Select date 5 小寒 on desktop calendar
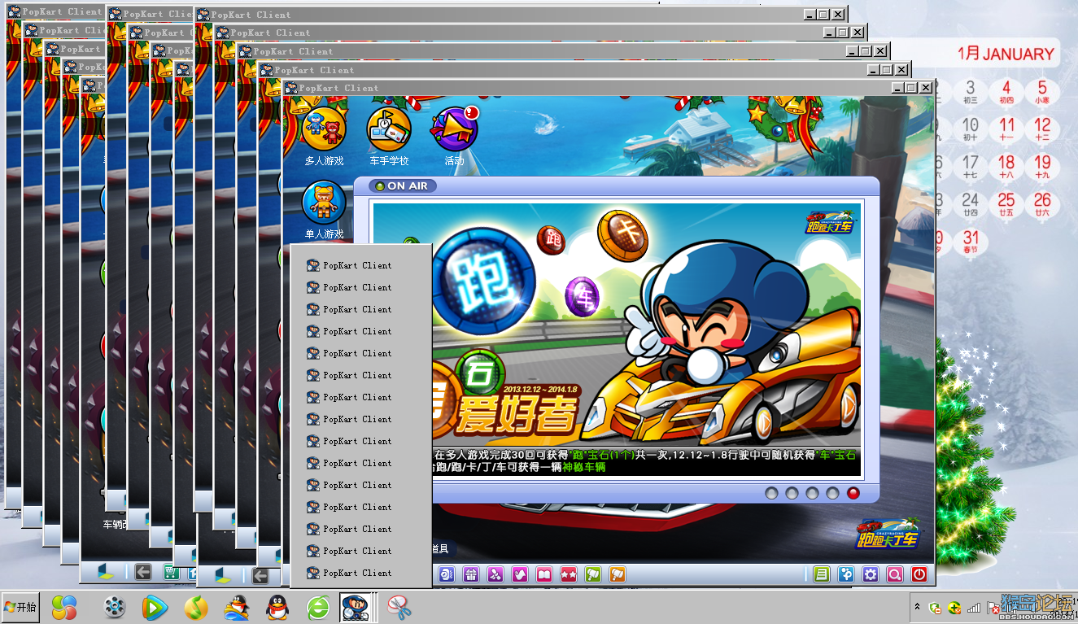Viewport: 1078px width, 624px height. click(1042, 91)
